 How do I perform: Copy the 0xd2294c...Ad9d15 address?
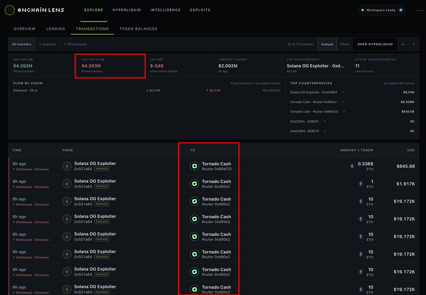point(324,121)
